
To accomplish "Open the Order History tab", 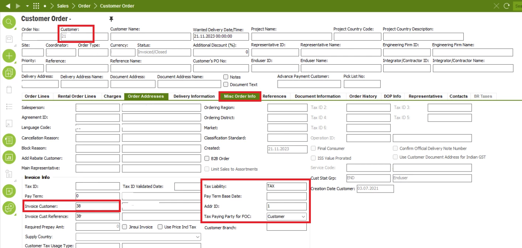I will (x=363, y=96).
